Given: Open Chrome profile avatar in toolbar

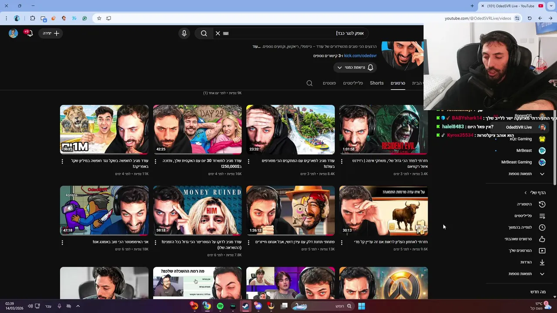Looking at the screenshot, I should point(17,18).
